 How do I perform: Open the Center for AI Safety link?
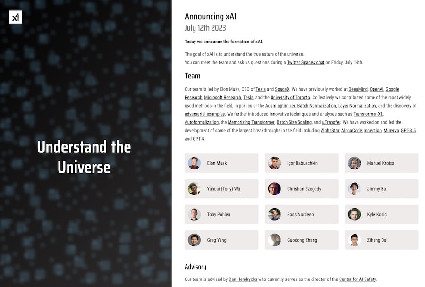pos(357,279)
